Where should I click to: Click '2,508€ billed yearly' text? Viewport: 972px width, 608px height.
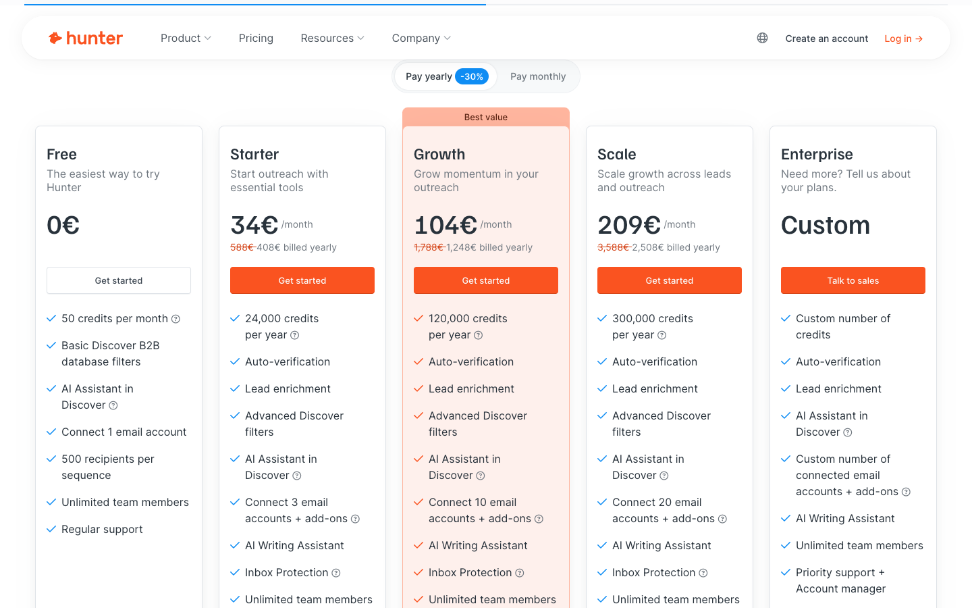point(676,247)
